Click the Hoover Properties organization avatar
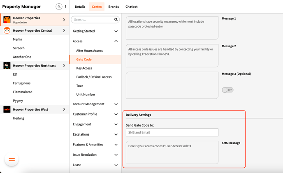 point(7,20)
